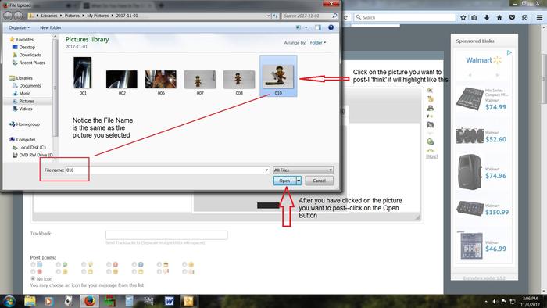Open the Firefox downloads arrow icon
Viewport: 547px width, 308px height.
pos(487,17)
